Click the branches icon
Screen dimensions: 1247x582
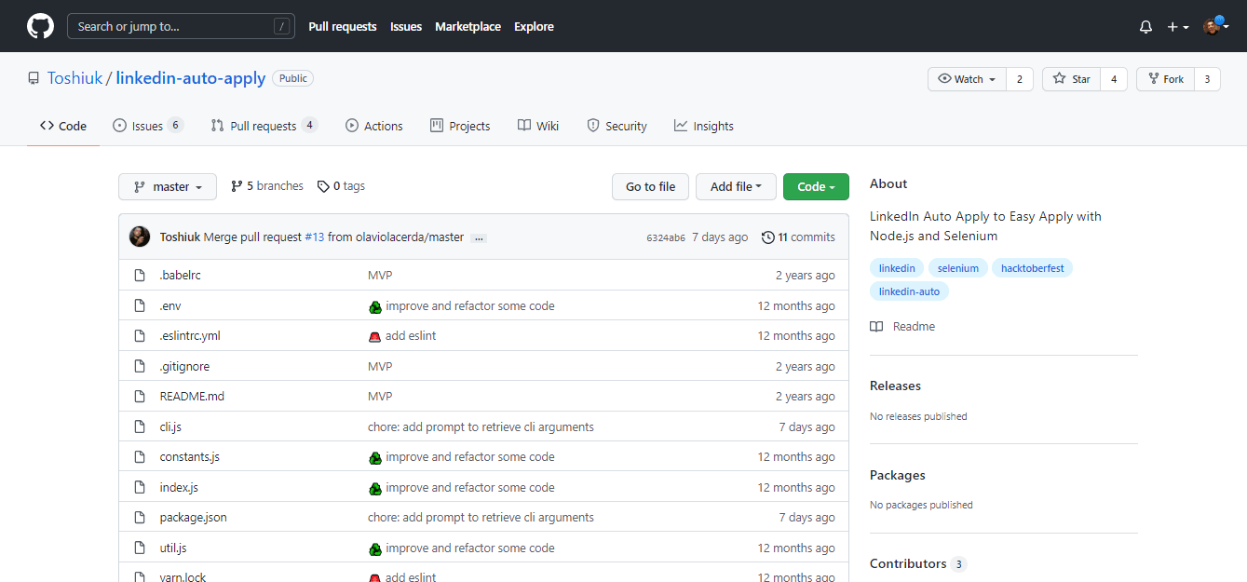click(x=237, y=186)
